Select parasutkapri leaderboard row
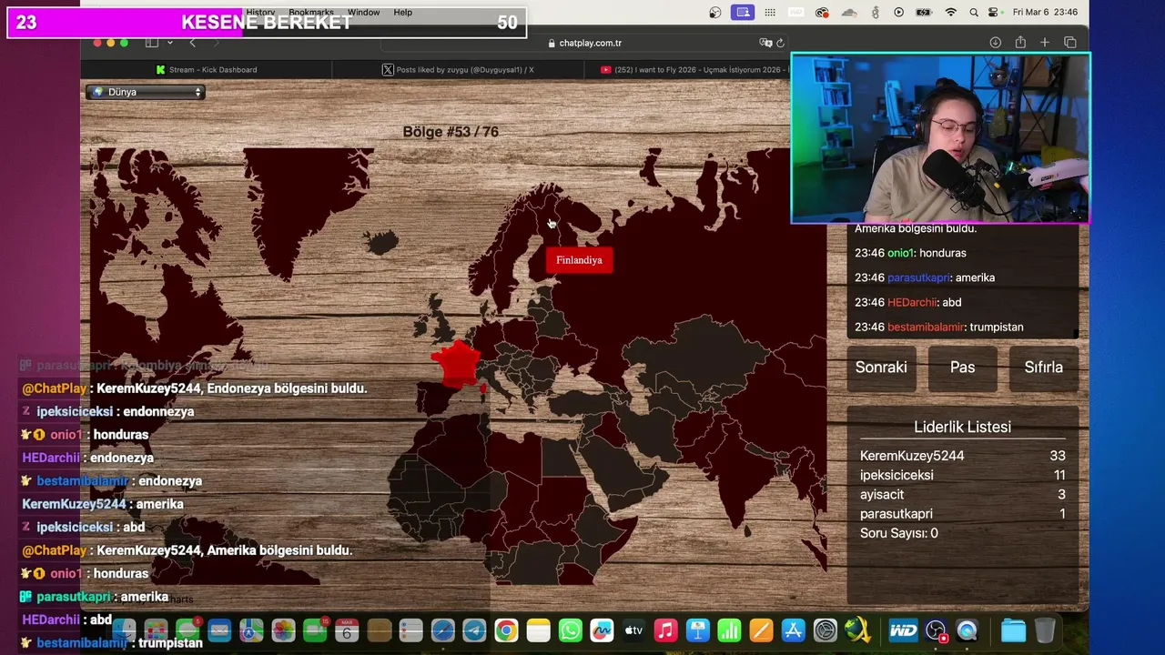The image size is (1165, 655). 962,514
